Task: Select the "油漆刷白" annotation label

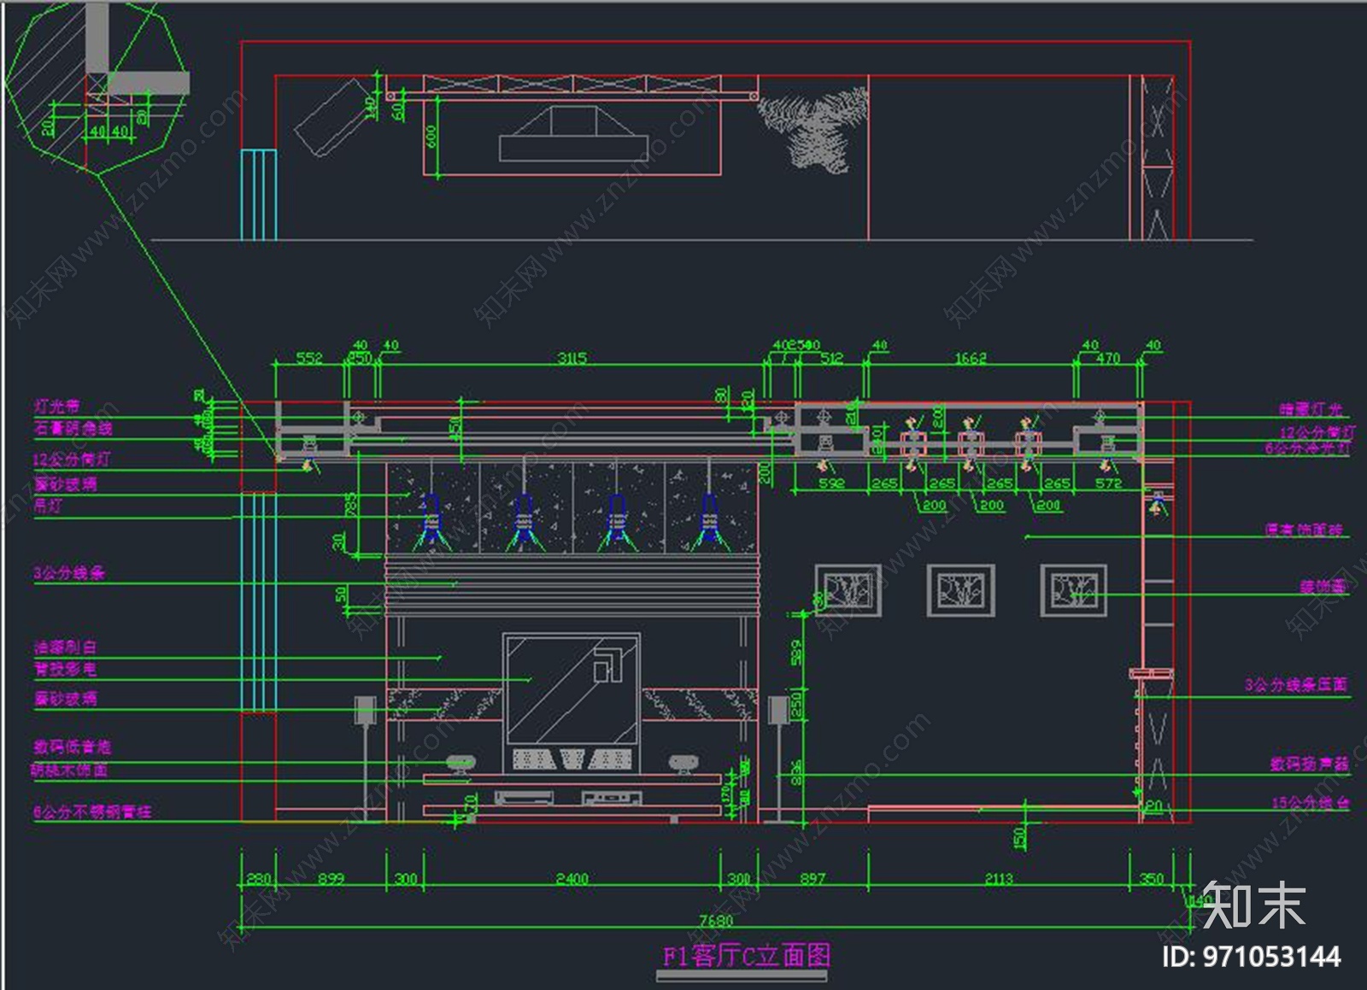Action: [65, 647]
